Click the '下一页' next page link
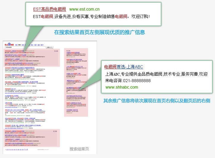This screenshot has height=158, width=215. pos(26,149)
